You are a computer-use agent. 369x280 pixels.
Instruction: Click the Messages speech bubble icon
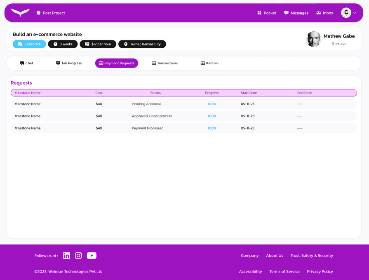click(x=286, y=13)
